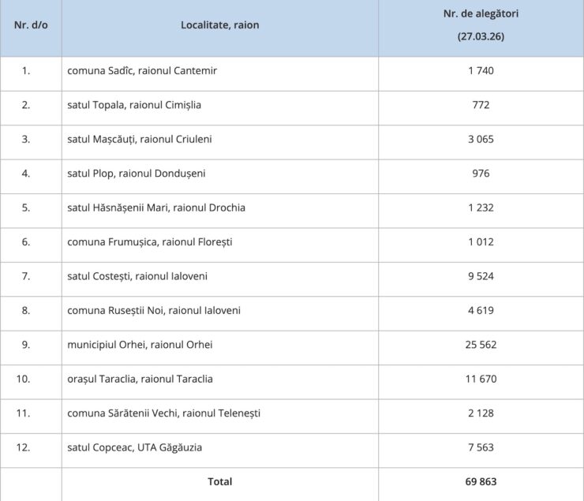The width and height of the screenshot is (584, 501).
Task: Click the "Nr. d/o" column header
Action: tap(31, 24)
